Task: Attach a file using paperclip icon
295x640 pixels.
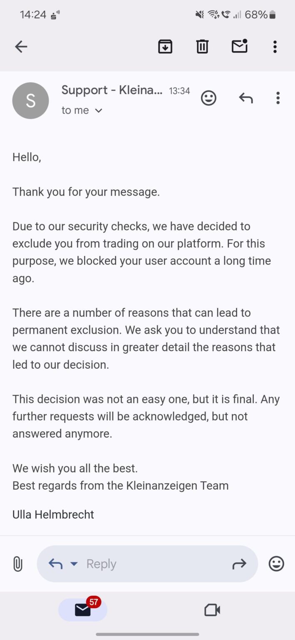Action: (17, 564)
